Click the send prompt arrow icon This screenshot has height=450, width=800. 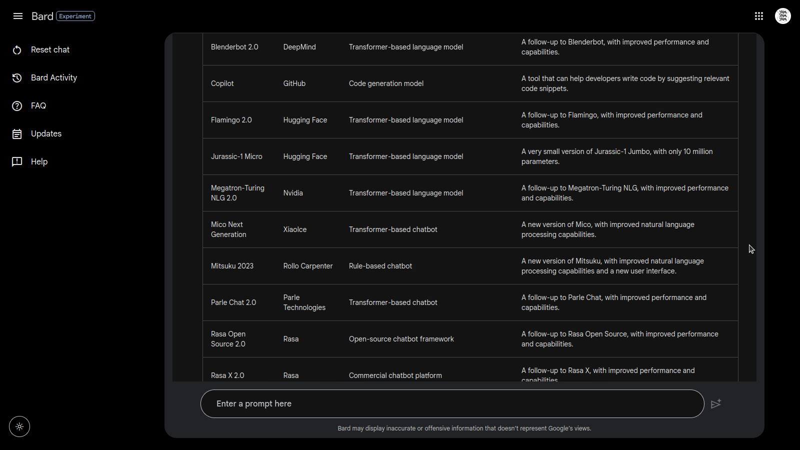[716, 403]
